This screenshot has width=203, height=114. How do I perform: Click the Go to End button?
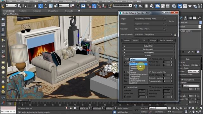pos(185,108)
